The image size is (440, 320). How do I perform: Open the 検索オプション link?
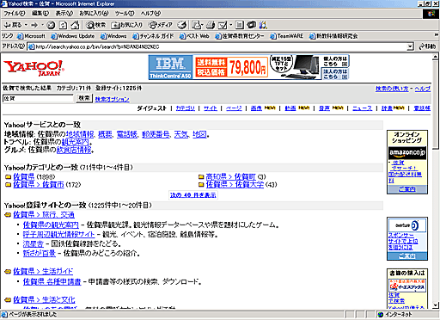pyautogui.click(x=112, y=99)
